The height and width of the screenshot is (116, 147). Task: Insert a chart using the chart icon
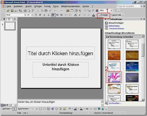pos(68,11)
